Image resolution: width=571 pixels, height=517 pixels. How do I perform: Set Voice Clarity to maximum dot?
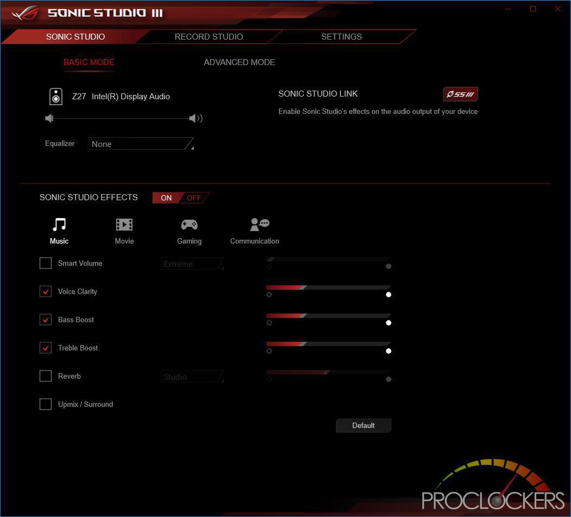389,295
